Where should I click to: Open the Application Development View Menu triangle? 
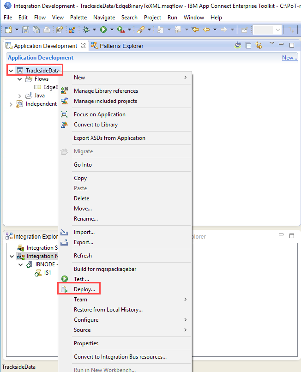tap(272, 43)
